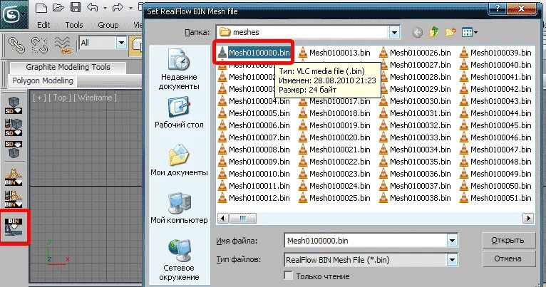Click the Открыть button
This screenshot has width=546, height=287.
click(508, 241)
